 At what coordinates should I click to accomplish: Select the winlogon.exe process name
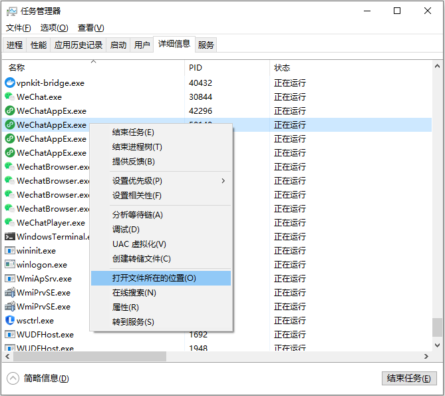42,265
